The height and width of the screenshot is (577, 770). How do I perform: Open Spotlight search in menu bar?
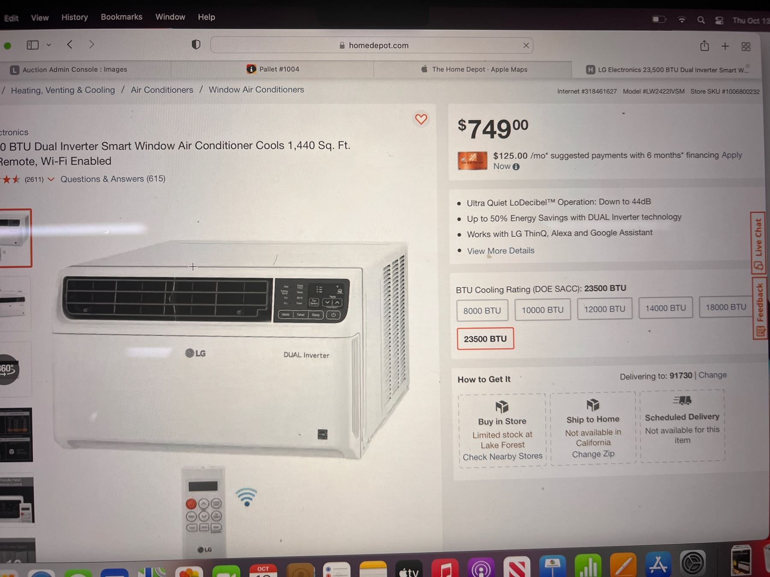click(701, 20)
